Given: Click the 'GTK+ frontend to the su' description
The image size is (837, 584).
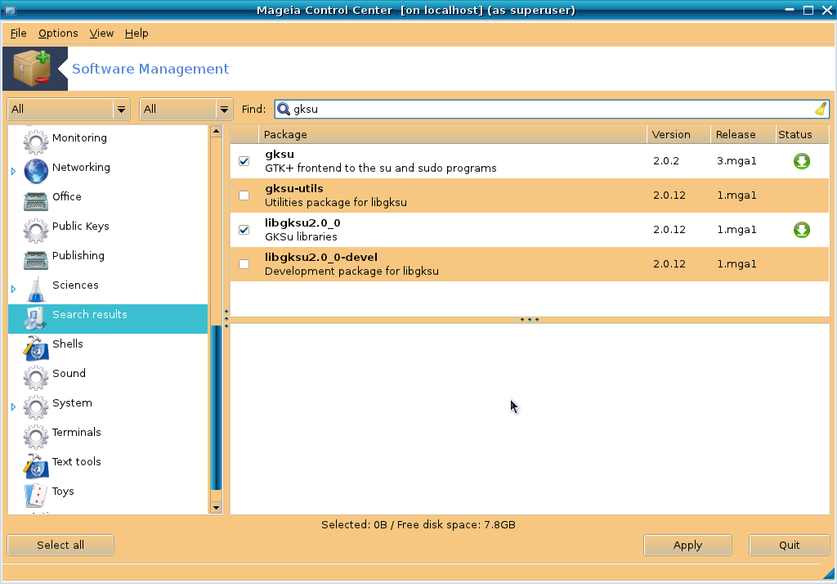Looking at the screenshot, I should pos(381,168).
